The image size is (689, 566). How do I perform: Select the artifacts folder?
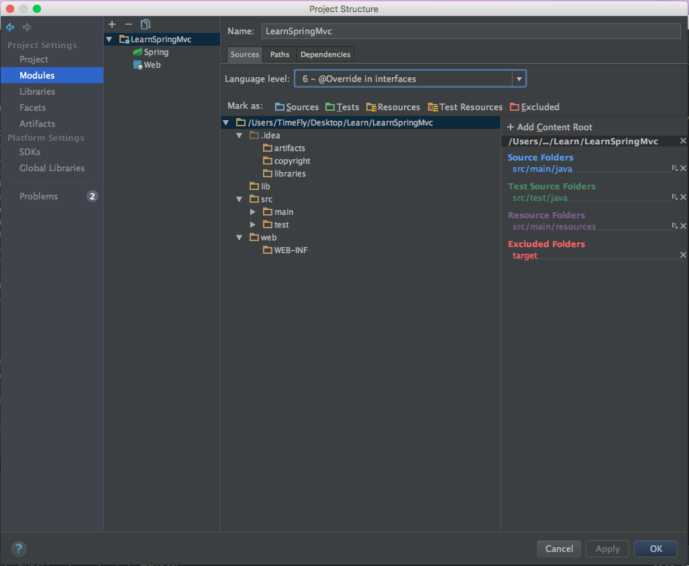(x=284, y=148)
